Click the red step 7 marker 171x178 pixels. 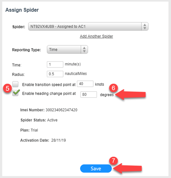(x=113, y=160)
